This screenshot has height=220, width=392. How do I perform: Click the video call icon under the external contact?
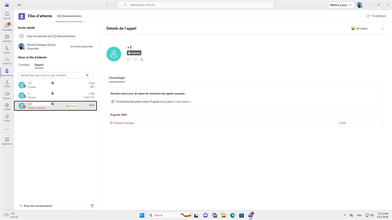[x=135, y=59]
